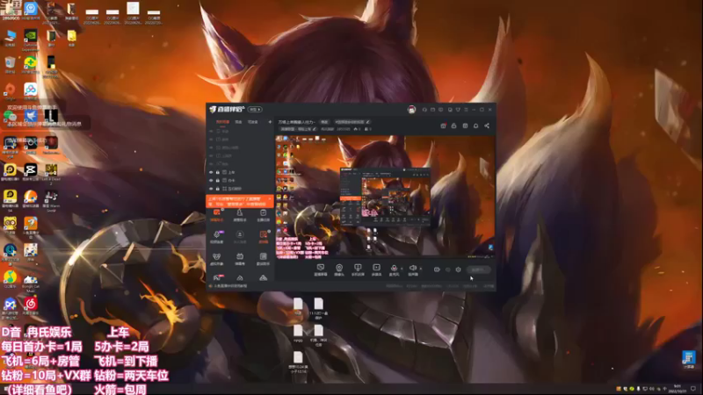Screen dimensions: 703x395
Task: Click the power-shaped icon beside start button
Action: pyautogui.click(x=458, y=269)
